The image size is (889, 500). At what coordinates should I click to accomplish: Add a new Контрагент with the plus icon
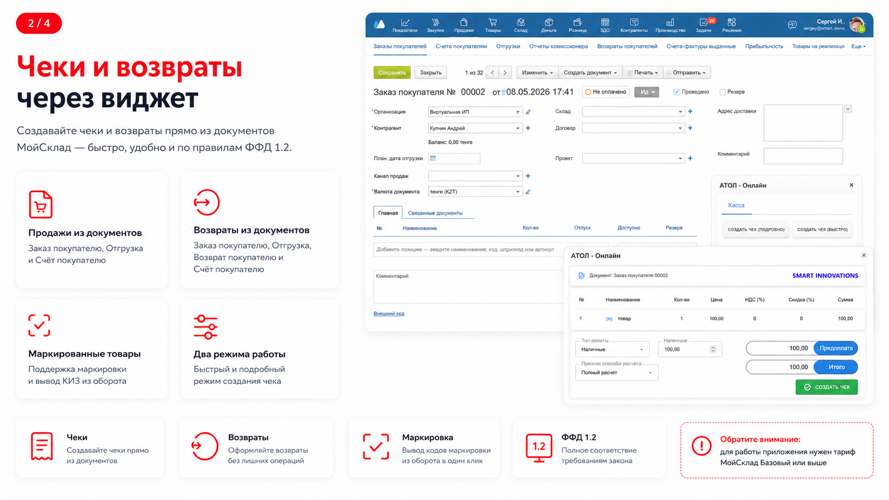(528, 128)
